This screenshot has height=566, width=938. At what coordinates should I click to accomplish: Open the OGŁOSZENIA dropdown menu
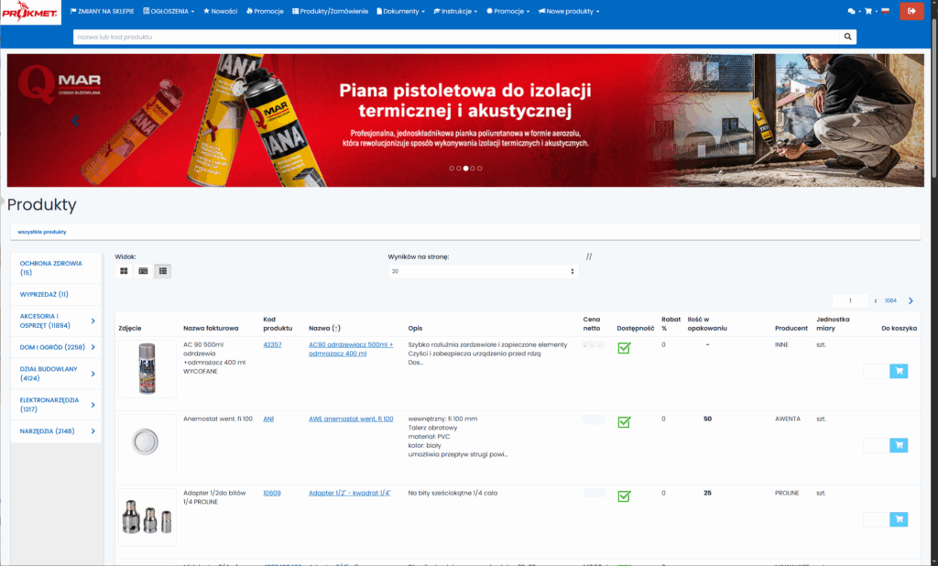click(169, 11)
